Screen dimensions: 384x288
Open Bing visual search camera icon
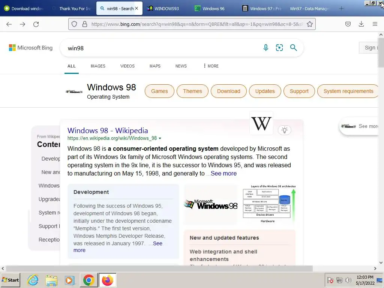tap(279, 48)
